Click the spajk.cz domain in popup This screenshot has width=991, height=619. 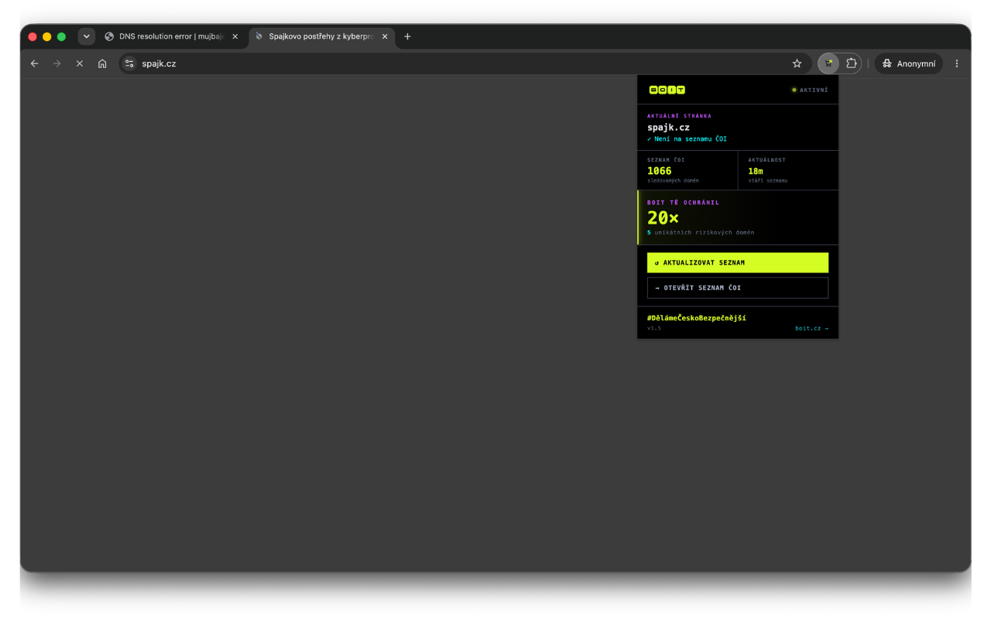point(668,128)
